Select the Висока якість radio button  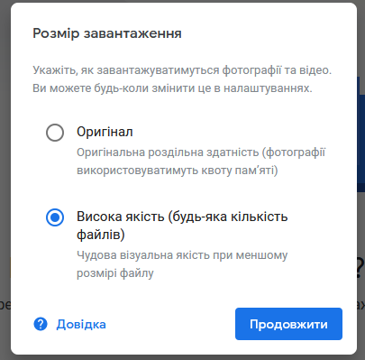(x=55, y=217)
